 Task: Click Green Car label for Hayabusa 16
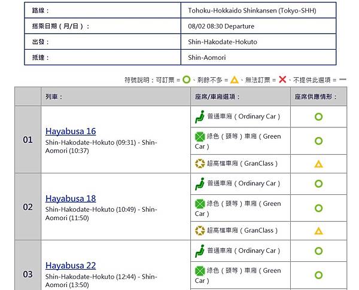coord(238,141)
